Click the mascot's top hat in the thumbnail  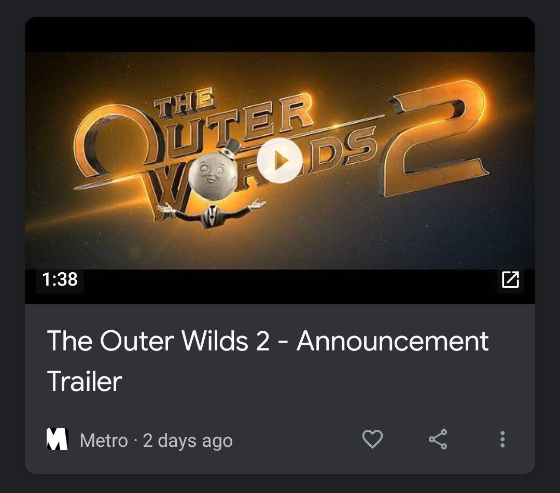tap(231, 148)
